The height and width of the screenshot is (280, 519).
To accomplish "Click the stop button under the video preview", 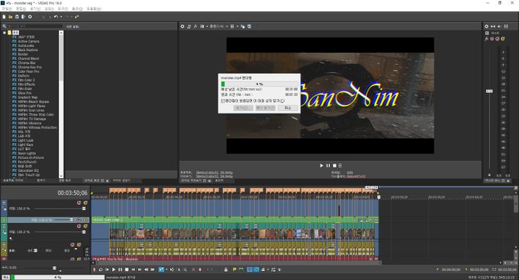I will pyautogui.click(x=334, y=166).
